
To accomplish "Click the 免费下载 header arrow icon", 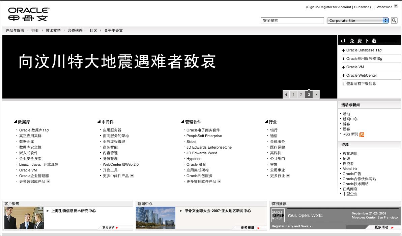I will click(x=343, y=40).
